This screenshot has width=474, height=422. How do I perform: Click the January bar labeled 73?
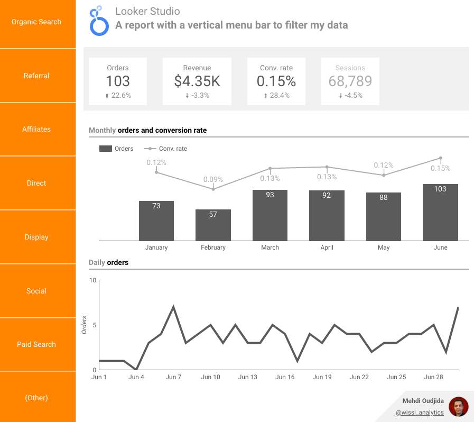click(156, 221)
